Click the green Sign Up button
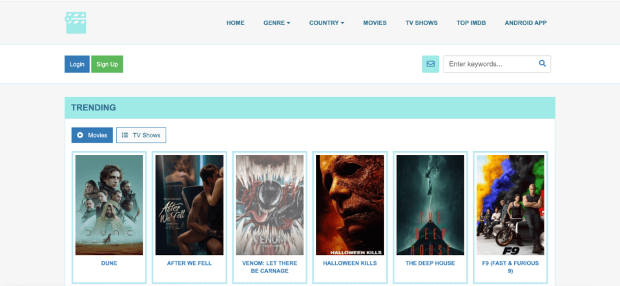The image size is (620, 286). [107, 65]
